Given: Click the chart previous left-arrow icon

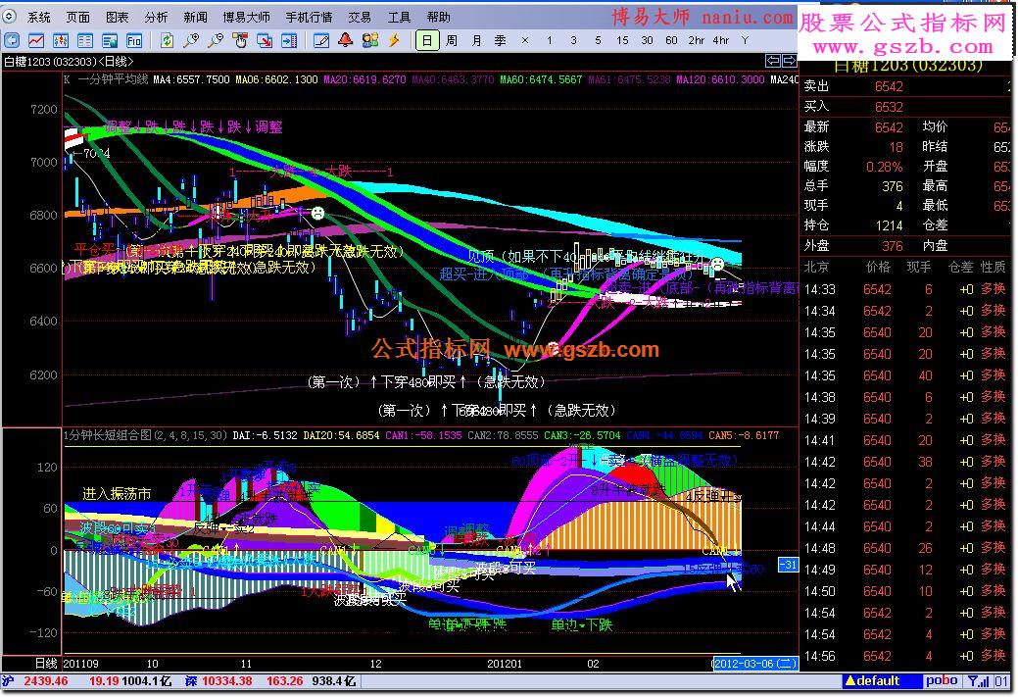Looking at the screenshot, I should tap(773, 61).
